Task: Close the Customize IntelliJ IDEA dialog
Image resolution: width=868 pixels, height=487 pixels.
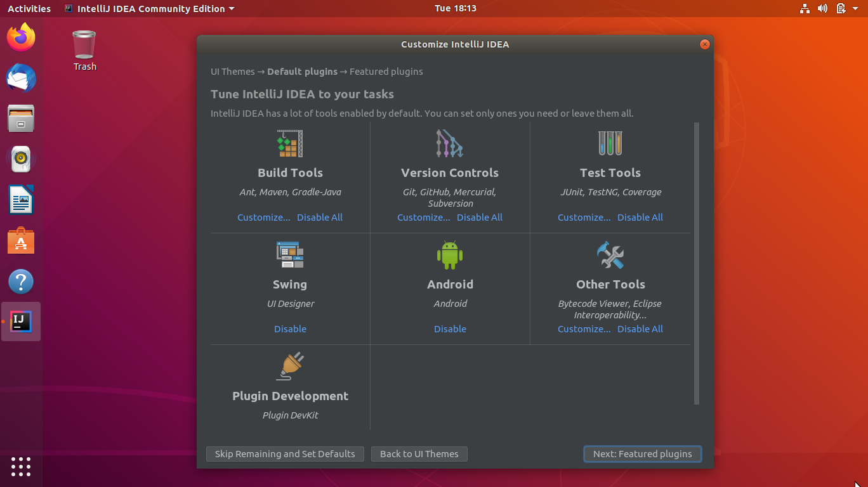Action: 704,44
